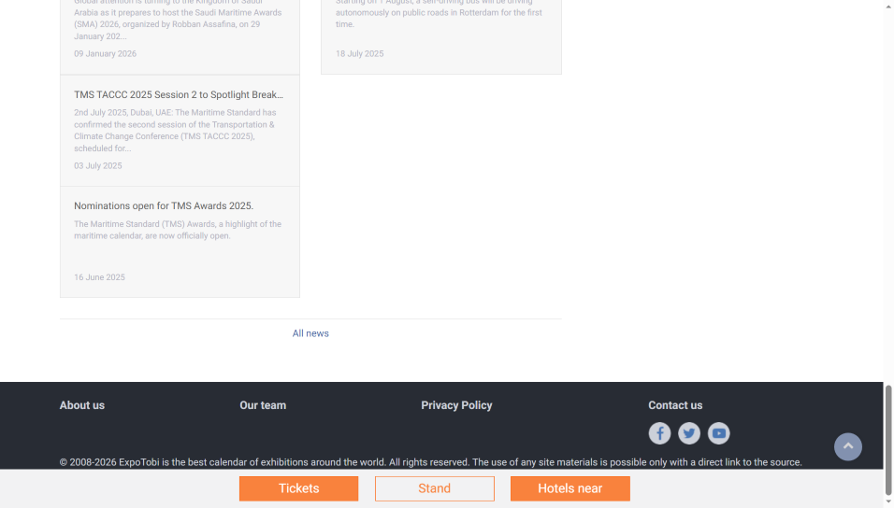Click the 16 June 2025 date label
Viewport: 894px width, 508px height.
click(x=99, y=277)
